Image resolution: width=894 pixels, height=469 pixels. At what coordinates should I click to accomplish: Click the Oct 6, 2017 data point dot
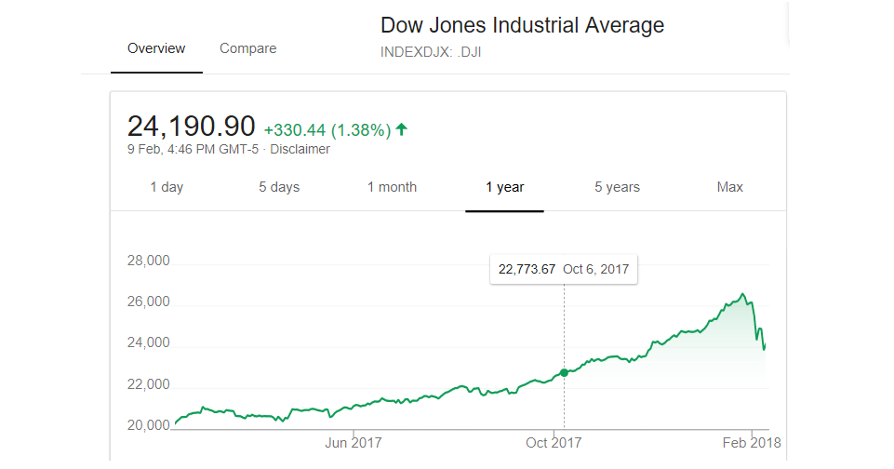click(564, 372)
